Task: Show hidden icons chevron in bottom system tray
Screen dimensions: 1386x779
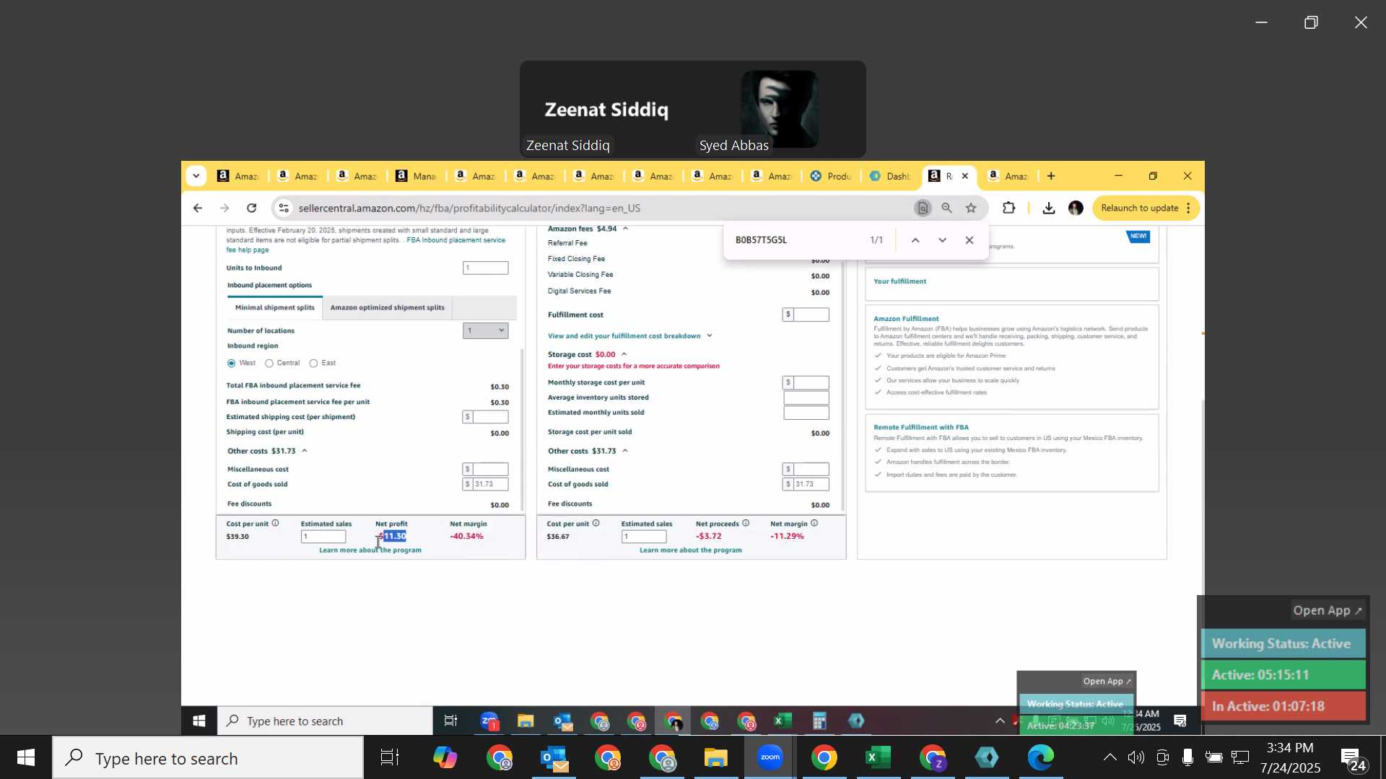Action: [1110, 757]
